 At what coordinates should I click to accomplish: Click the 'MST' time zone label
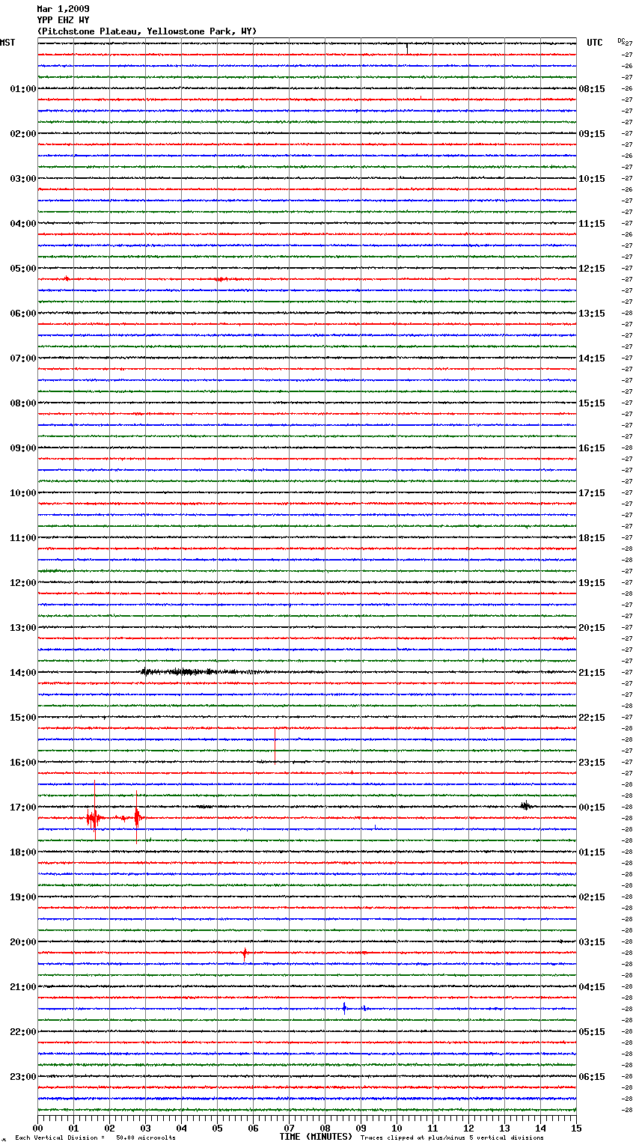pyautogui.click(x=7, y=43)
